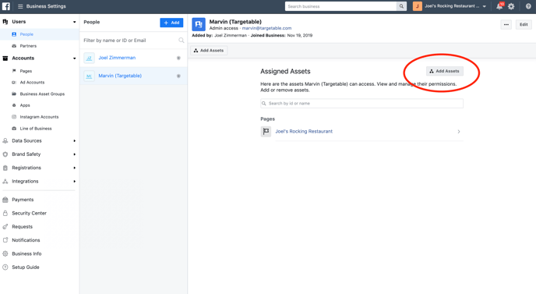Click the search magnifier button in top bar
Image resolution: width=536 pixels, height=294 pixels.
pyautogui.click(x=401, y=6)
